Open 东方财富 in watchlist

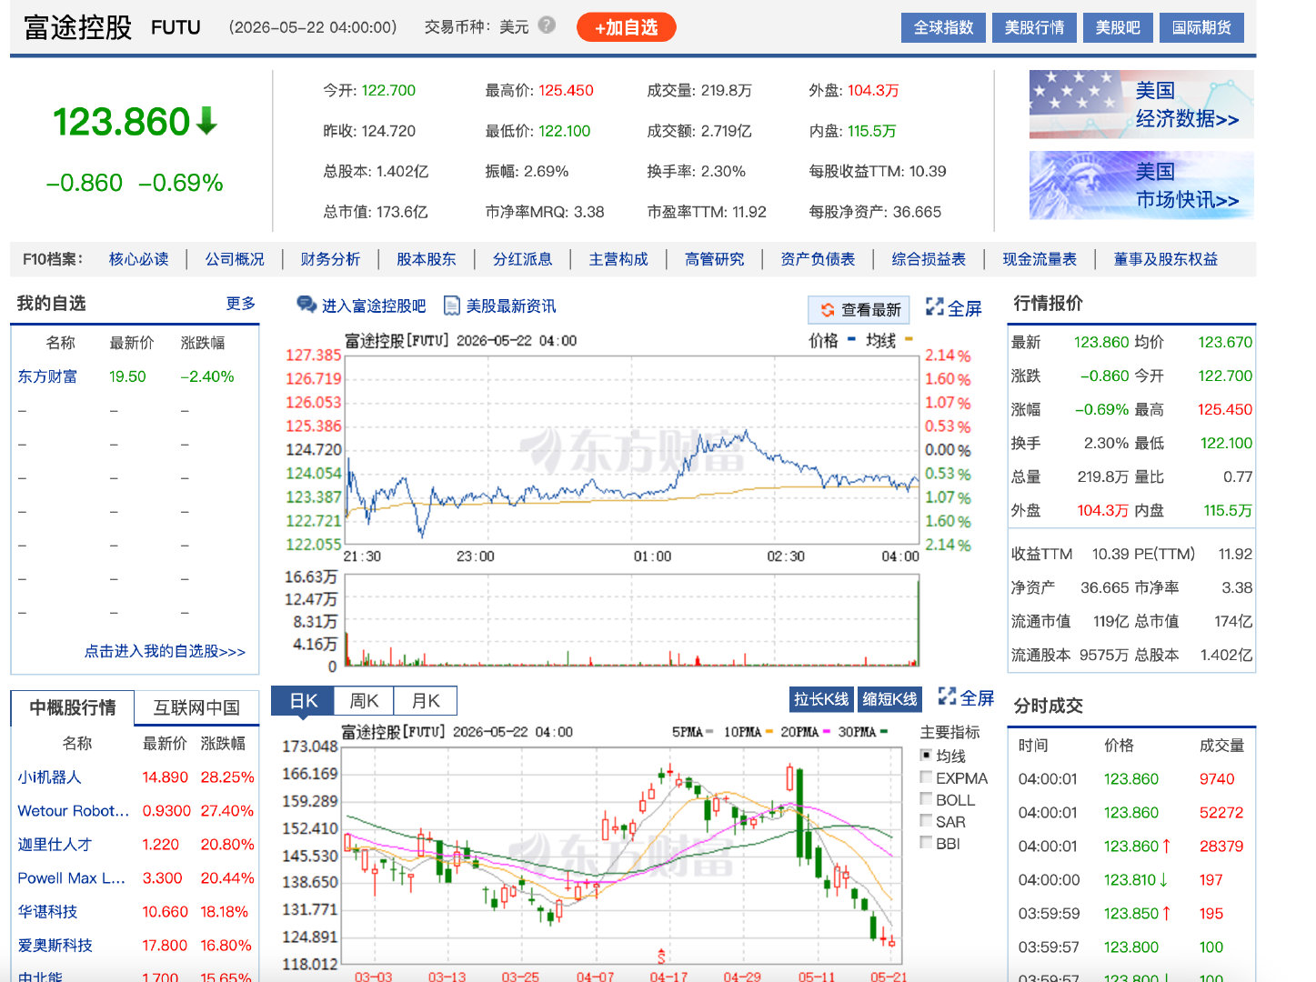[47, 376]
